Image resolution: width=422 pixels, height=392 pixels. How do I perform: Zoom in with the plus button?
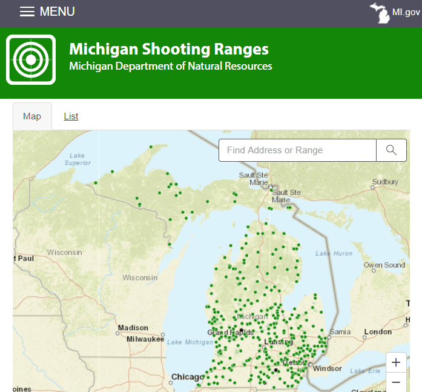(396, 362)
